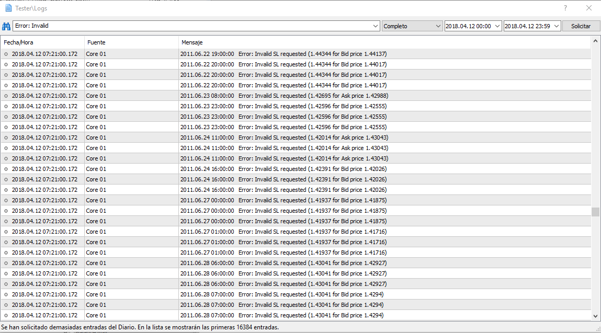
Task: Click the circle icon of the 2011.06.22 19:00:00 row
Action: 6,54
